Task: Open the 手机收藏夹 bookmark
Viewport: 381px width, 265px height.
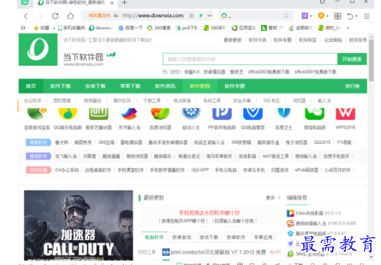Action: click(71, 28)
